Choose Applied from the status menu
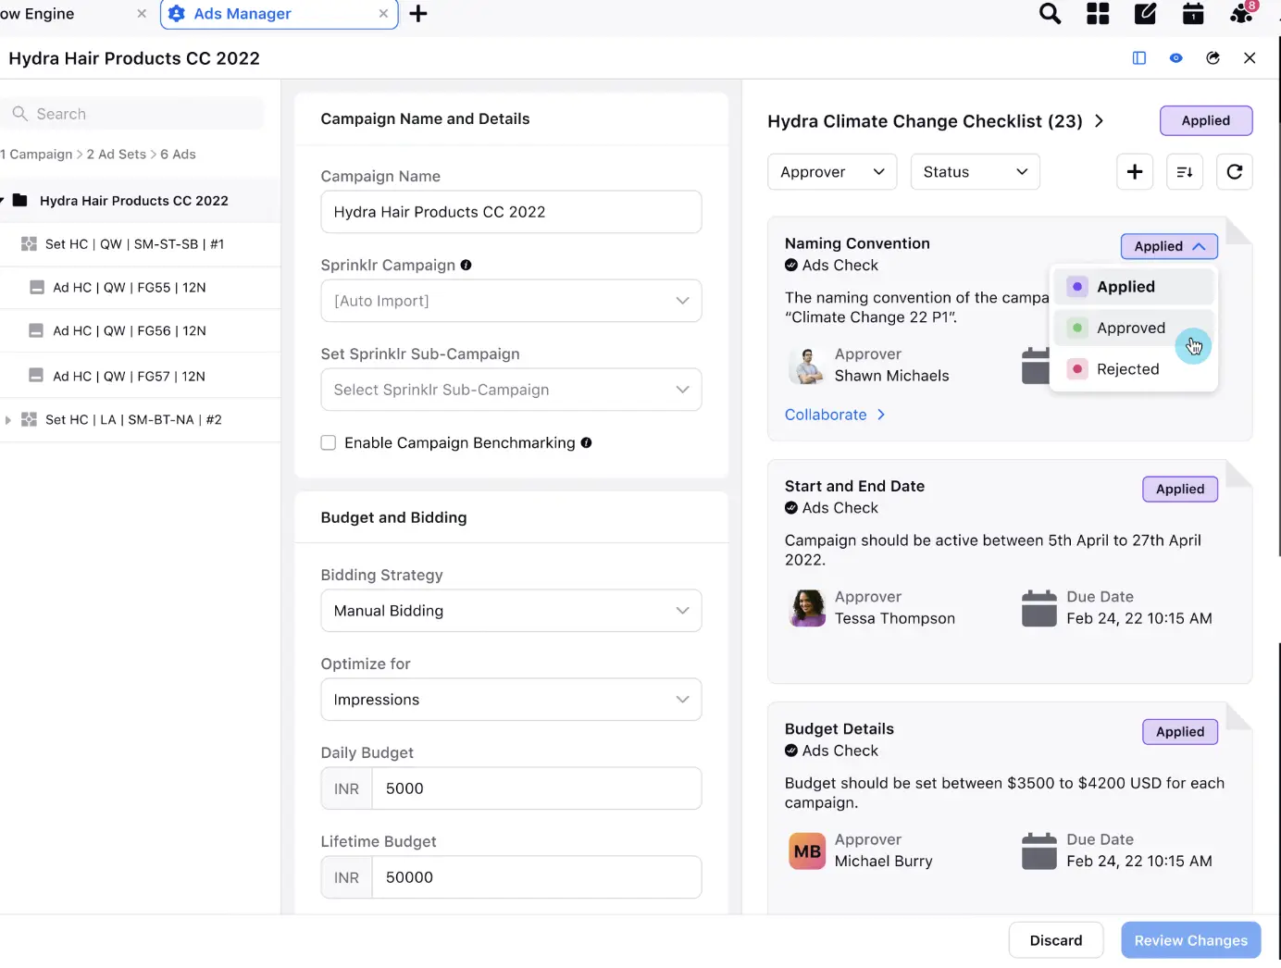This screenshot has width=1281, height=968. tap(1133, 287)
